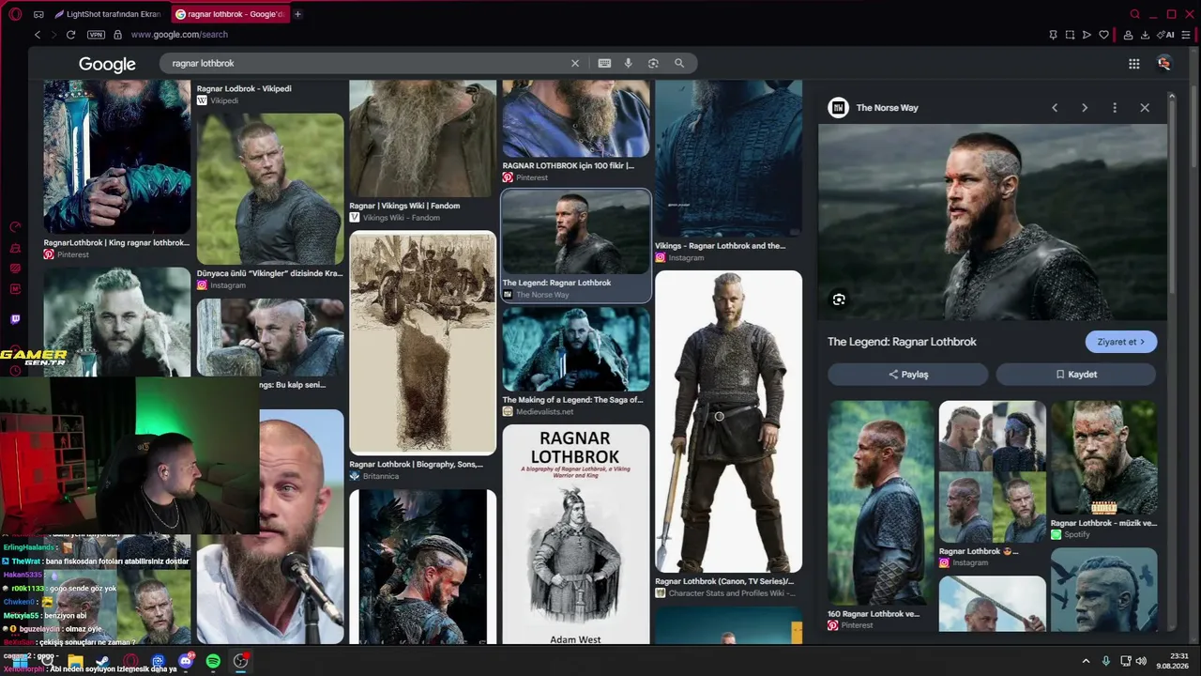This screenshot has height=676, width=1201.
Task: Click the Google search text field
Action: (366, 63)
